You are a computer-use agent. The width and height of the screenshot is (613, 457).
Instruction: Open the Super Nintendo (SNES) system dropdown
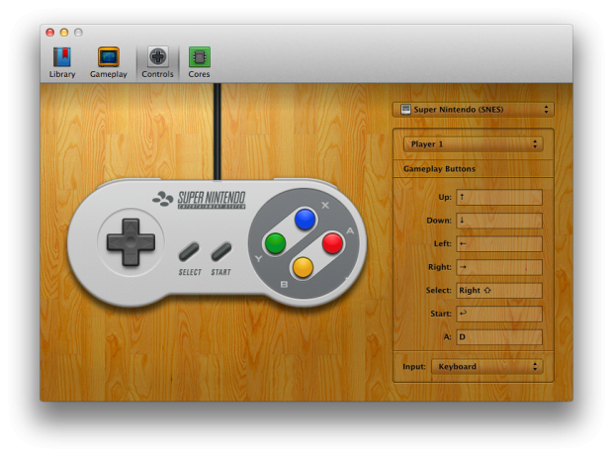pyautogui.click(x=474, y=110)
